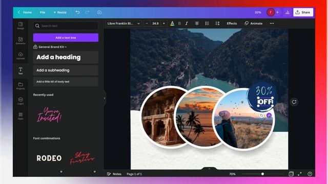Open more options ellipsis in toolbar
The height and width of the screenshot is (184, 328).
pos(272,24)
